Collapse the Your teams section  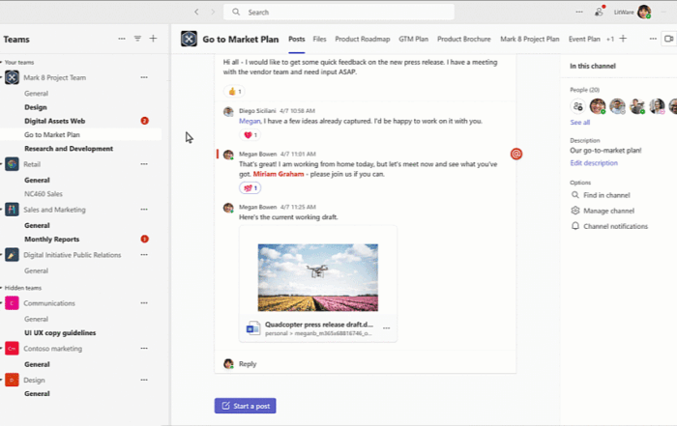pyautogui.click(x=1, y=63)
